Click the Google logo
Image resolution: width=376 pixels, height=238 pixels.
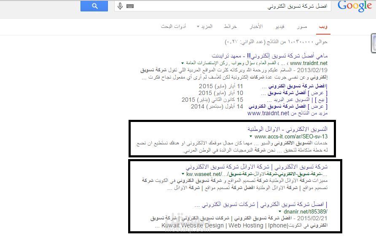point(355,6)
